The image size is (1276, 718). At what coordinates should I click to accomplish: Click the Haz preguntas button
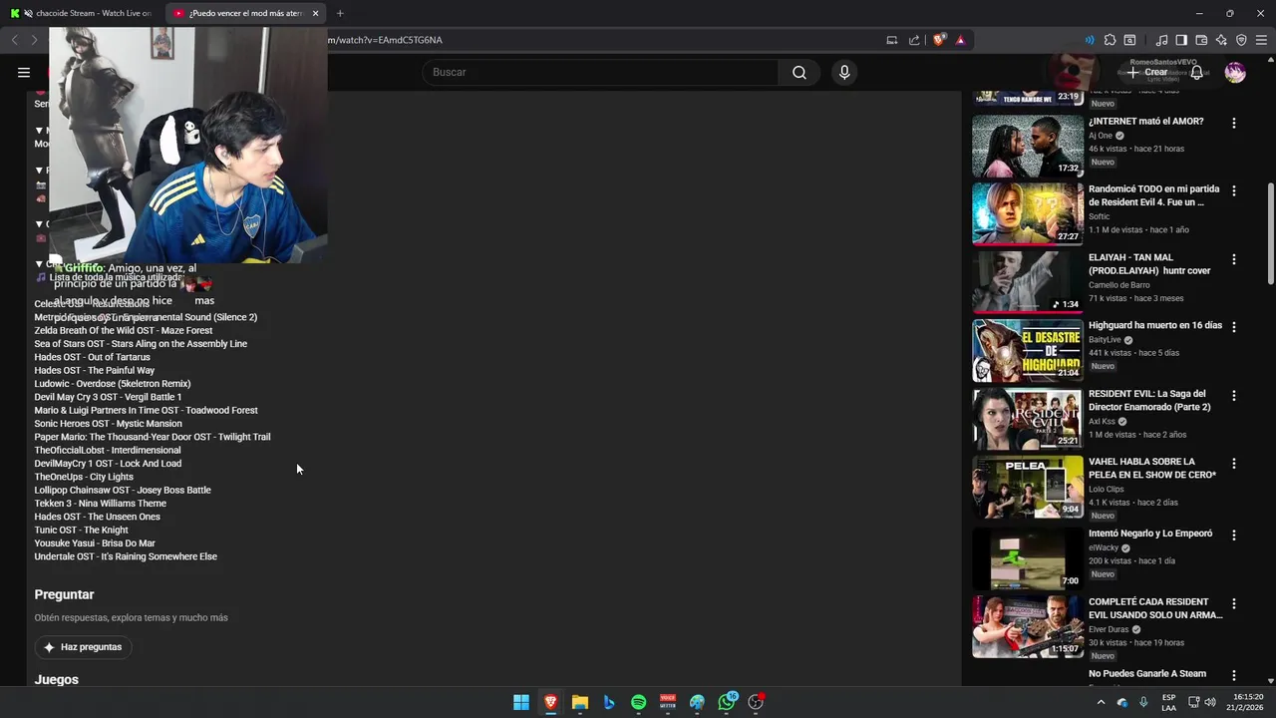pos(83,647)
